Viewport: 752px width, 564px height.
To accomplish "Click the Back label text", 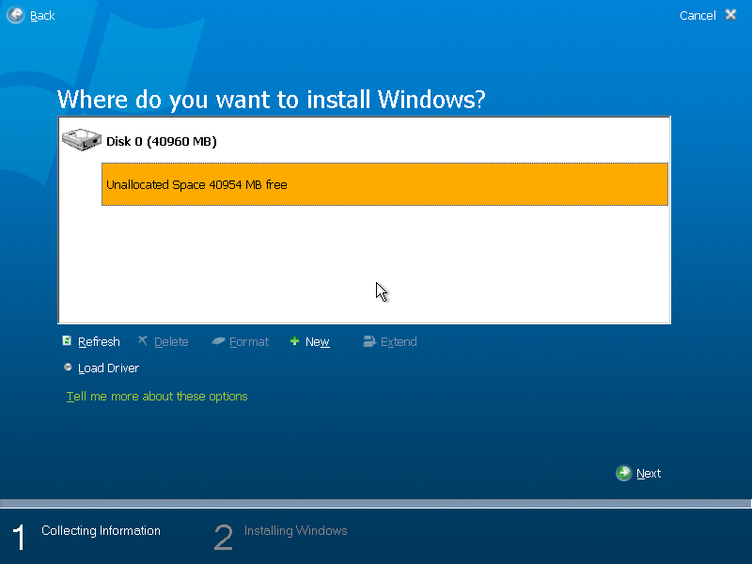I will (42, 16).
